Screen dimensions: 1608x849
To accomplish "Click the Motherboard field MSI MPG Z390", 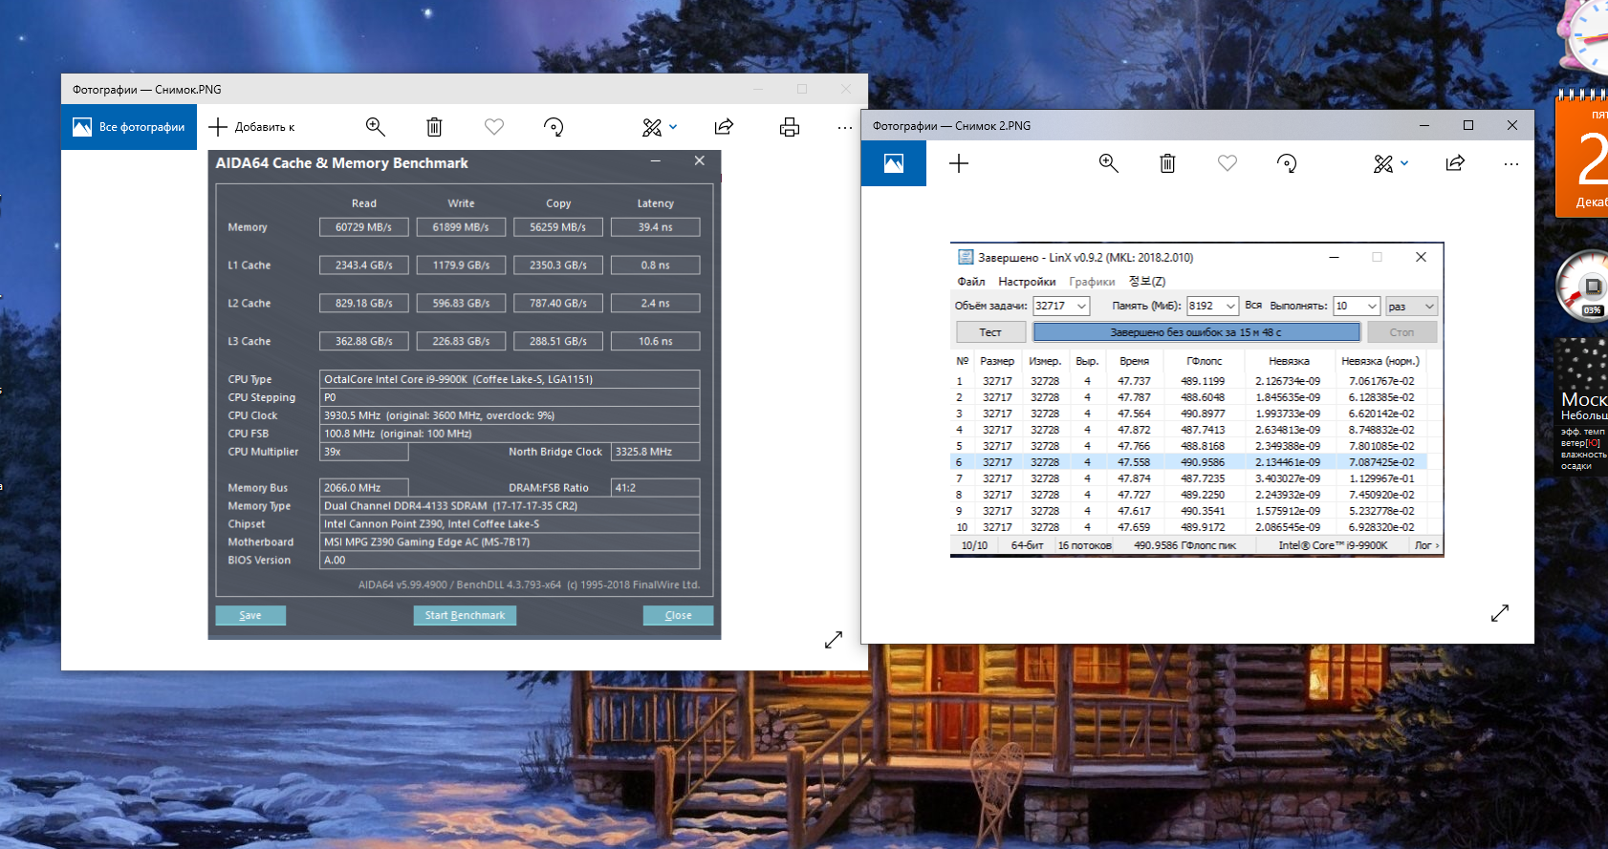I will click(510, 542).
